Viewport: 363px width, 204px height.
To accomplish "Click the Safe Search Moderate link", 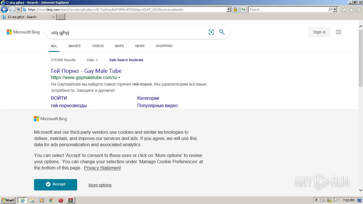I will click(126, 60).
